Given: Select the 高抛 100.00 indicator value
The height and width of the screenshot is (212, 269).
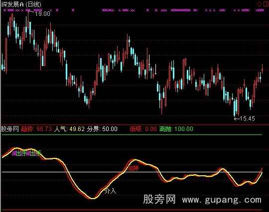Looking at the screenshot, I should (176, 129).
